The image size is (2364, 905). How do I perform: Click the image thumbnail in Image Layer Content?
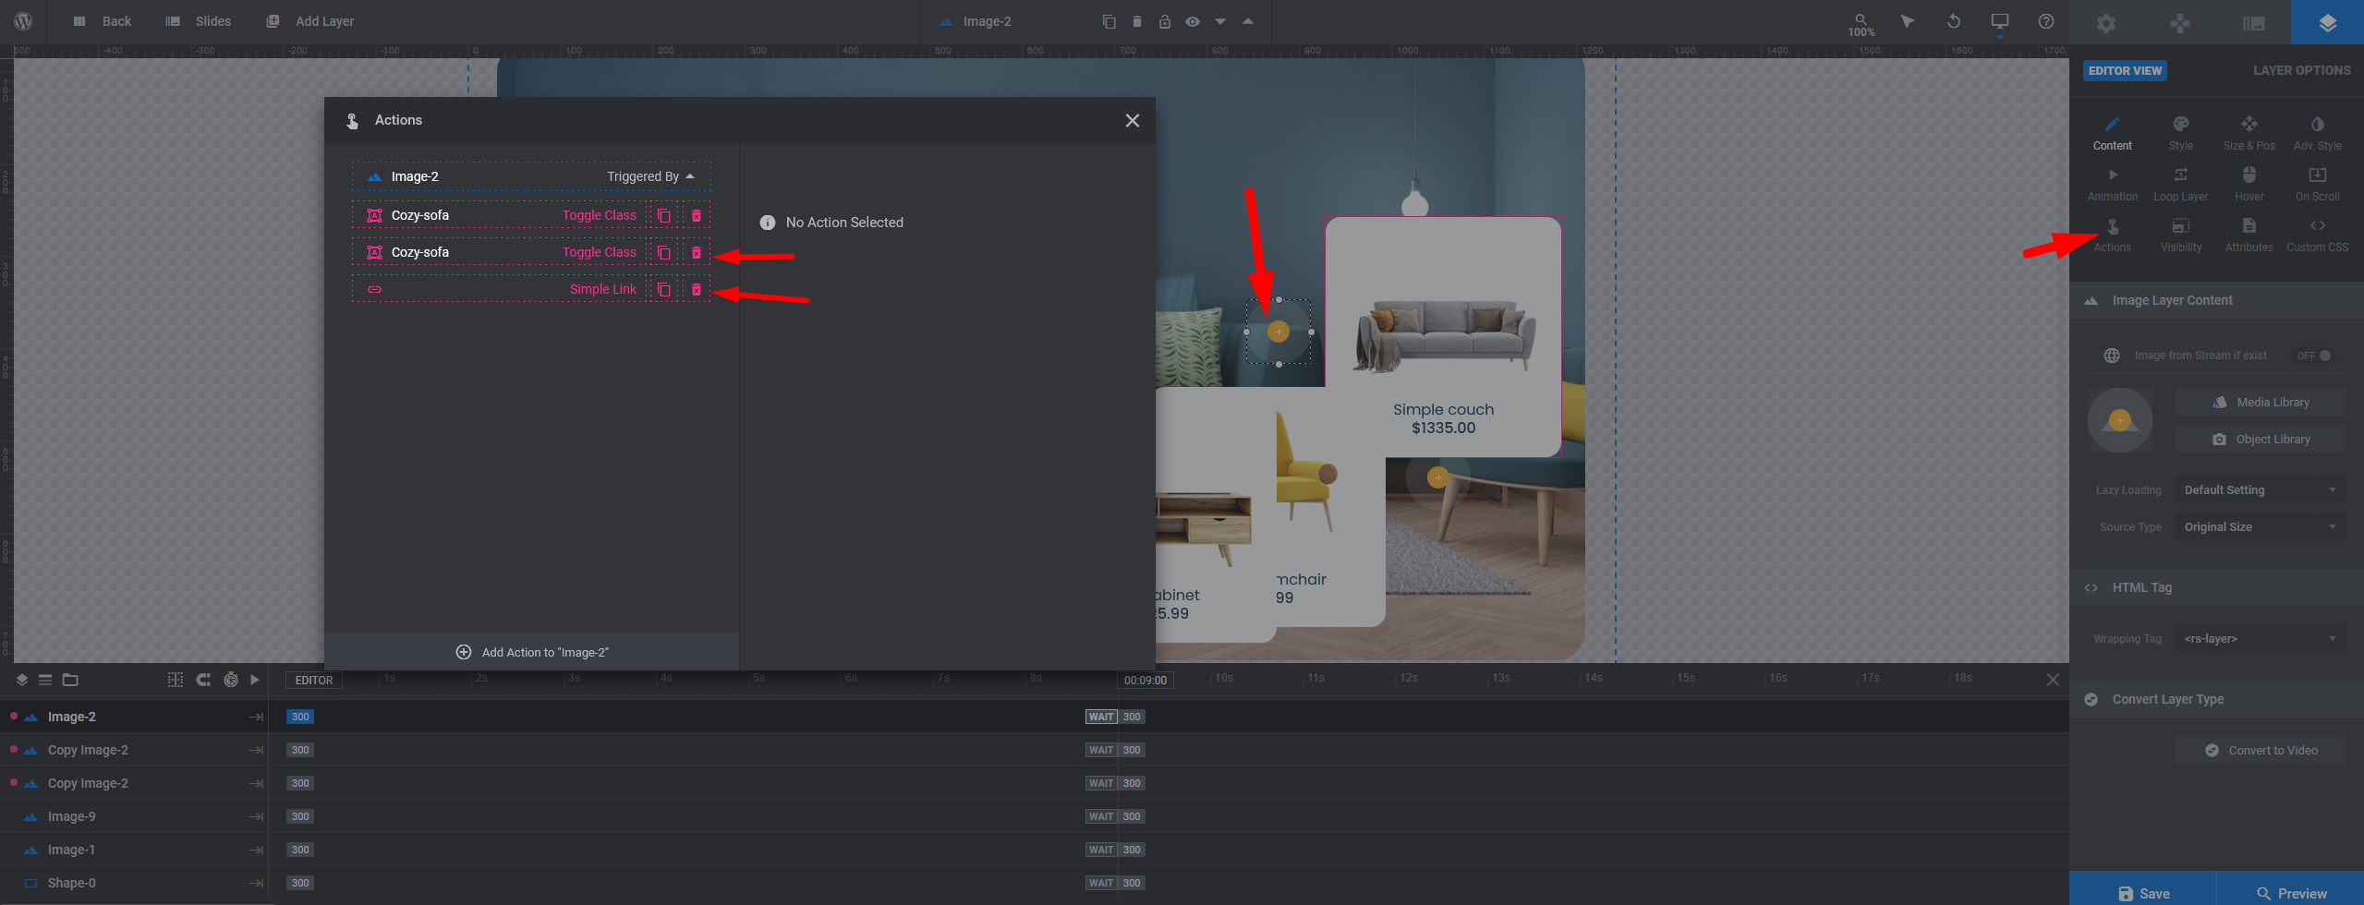tap(2119, 420)
